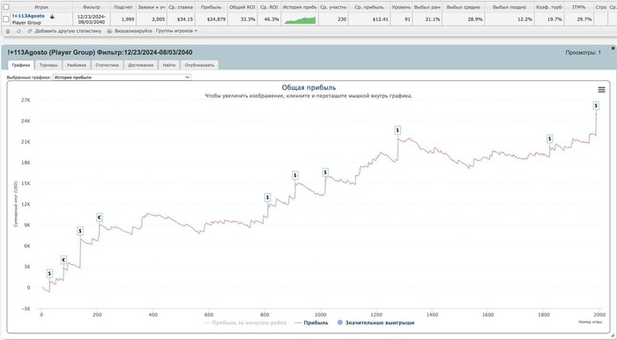Open the Турниры tab
The image size is (617, 340).
tap(48, 65)
